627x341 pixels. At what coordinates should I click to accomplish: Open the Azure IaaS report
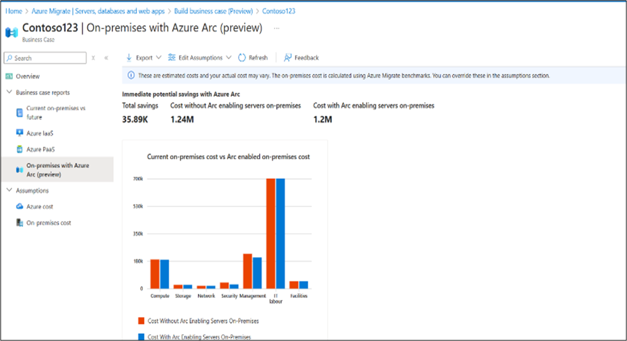pos(40,133)
